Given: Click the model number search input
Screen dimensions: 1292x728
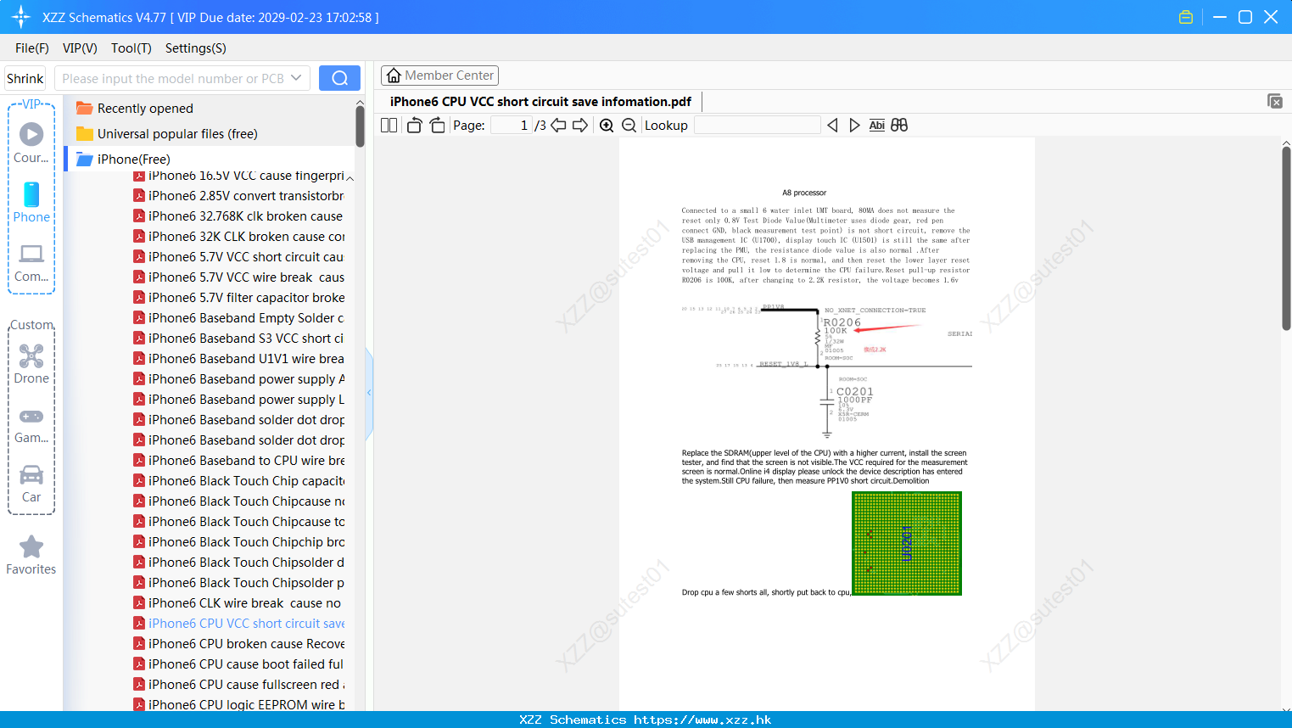Looking at the screenshot, I should point(173,78).
